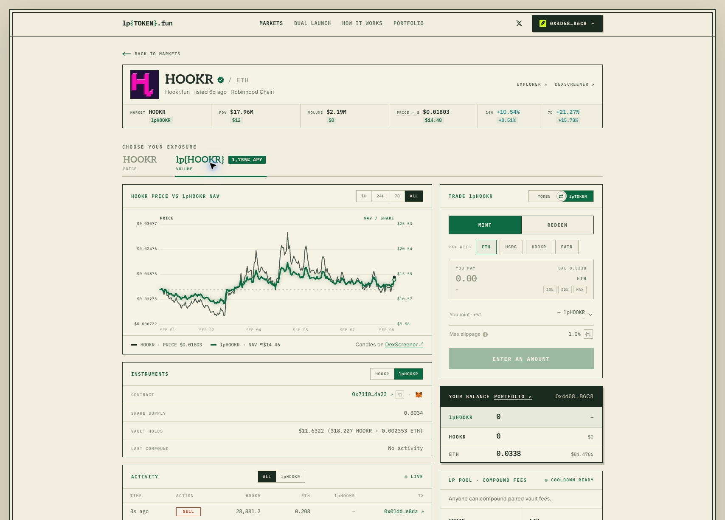This screenshot has width=725, height=520.
Task: Open the MARKETS nav item
Action: [271, 23]
